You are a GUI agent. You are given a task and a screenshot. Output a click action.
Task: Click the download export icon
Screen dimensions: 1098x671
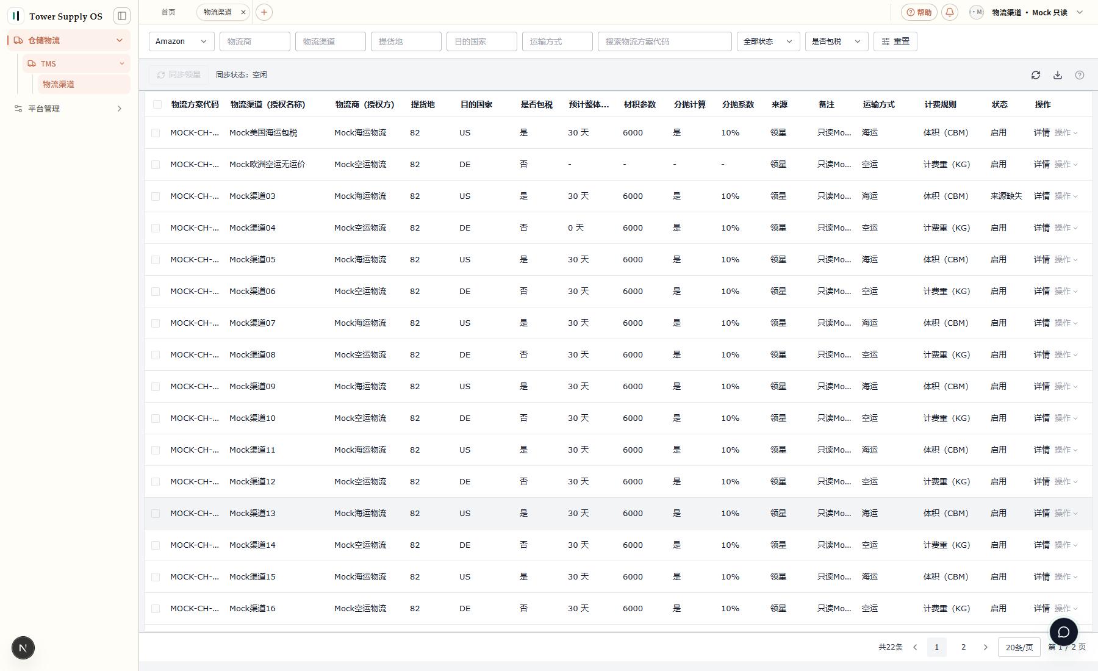coord(1057,75)
